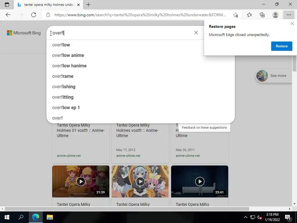Click the vertical scrollbar thumb
The width and height of the screenshot is (297, 223).
[x=294, y=64]
